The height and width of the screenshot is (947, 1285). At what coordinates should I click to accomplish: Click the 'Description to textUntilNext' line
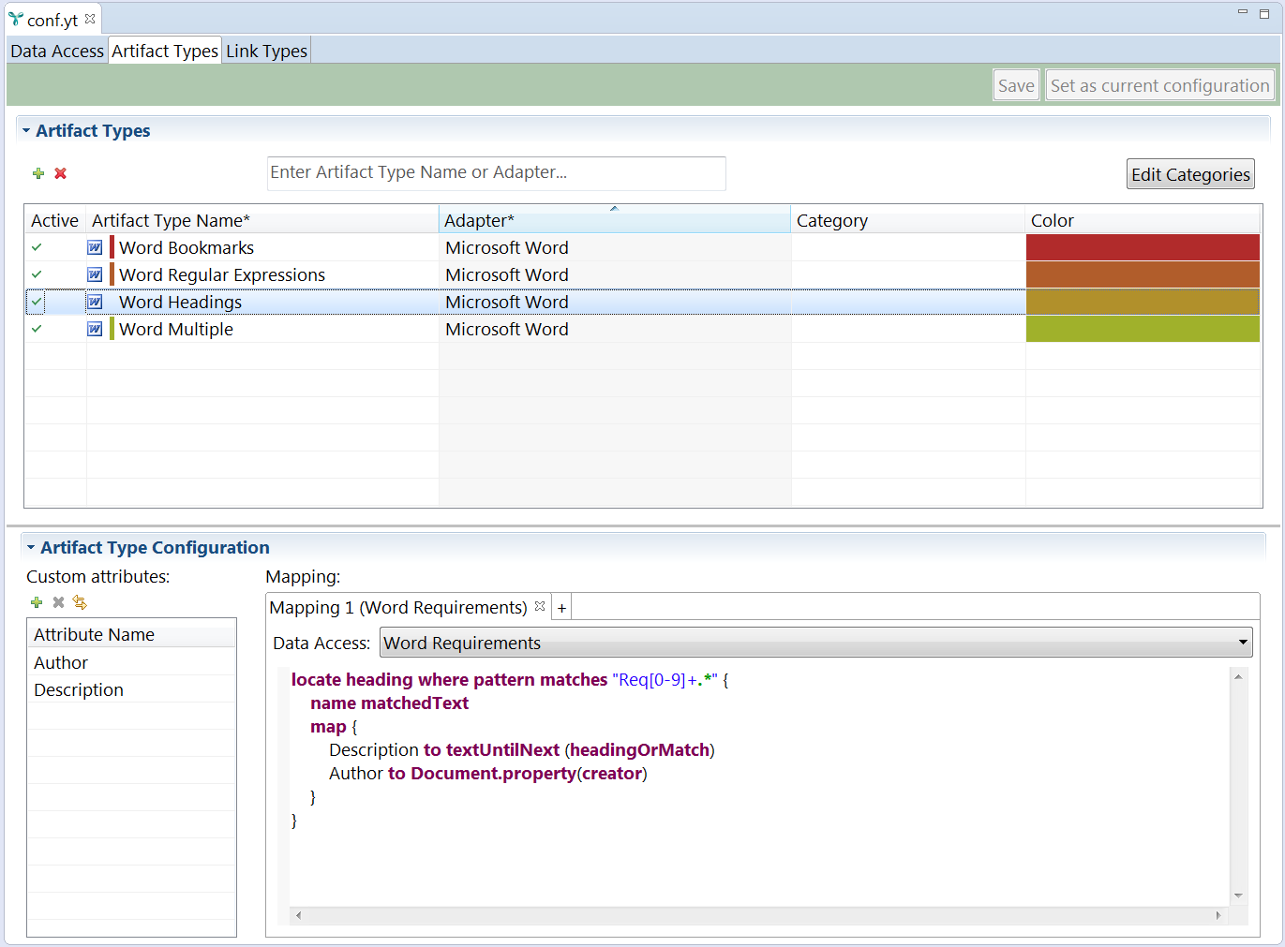[522, 749]
